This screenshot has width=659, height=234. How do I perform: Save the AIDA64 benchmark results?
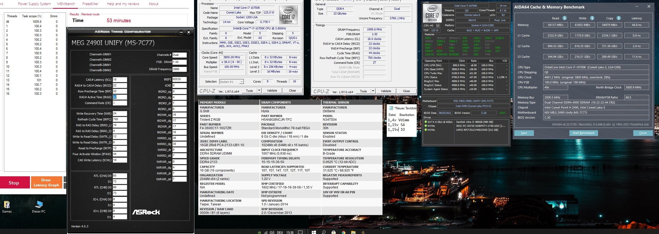pos(524,133)
